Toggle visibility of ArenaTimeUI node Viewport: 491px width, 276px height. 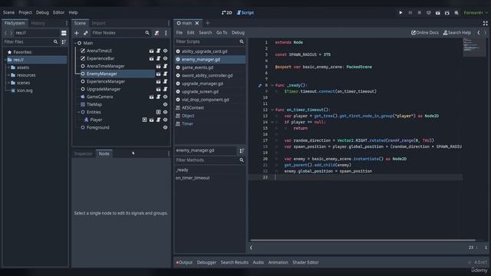166,51
